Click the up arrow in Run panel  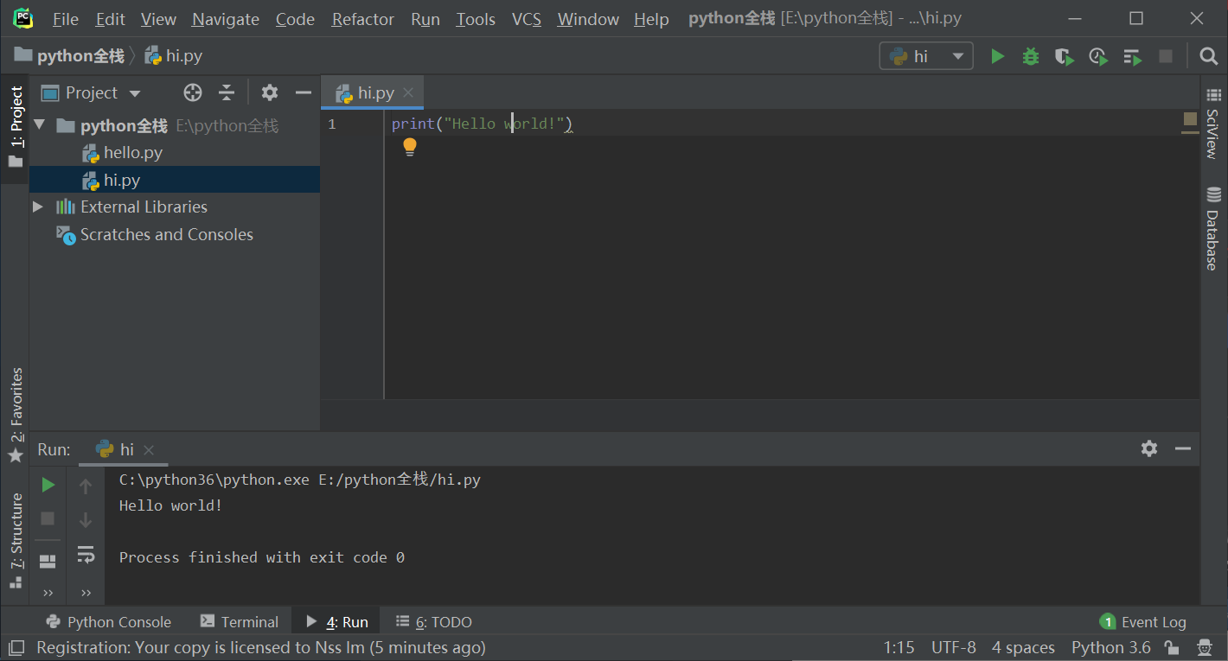[x=86, y=486]
